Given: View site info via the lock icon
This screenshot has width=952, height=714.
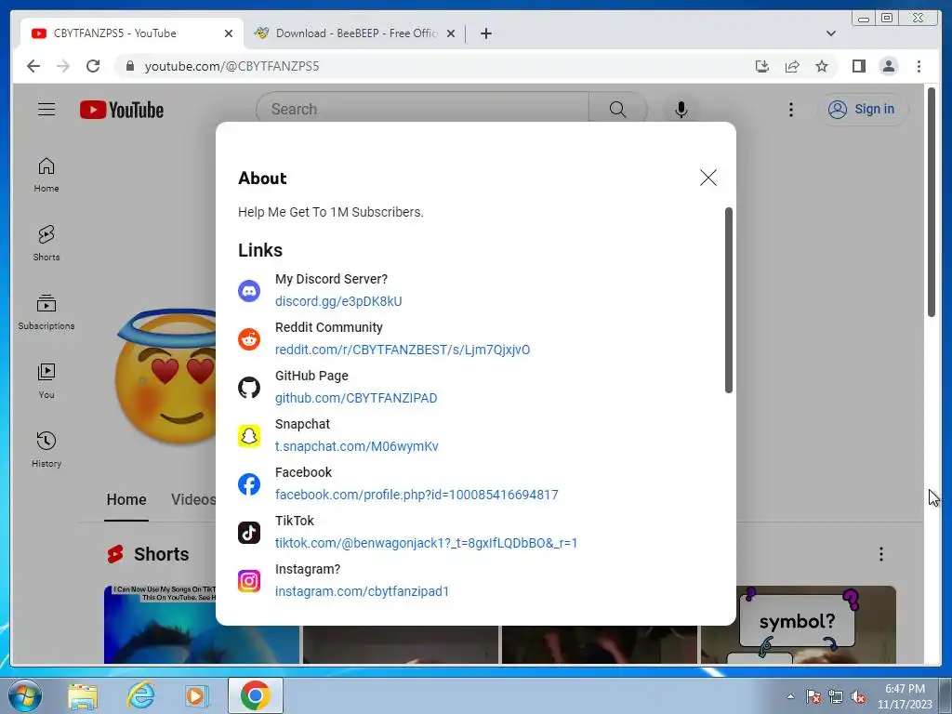Looking at the screenshot, I should 129,66.
